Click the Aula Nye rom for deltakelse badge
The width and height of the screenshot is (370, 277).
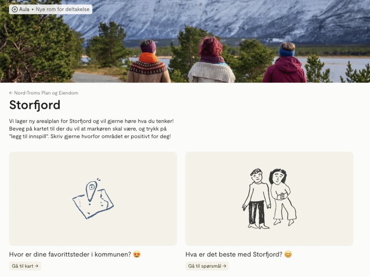point(51,9)
